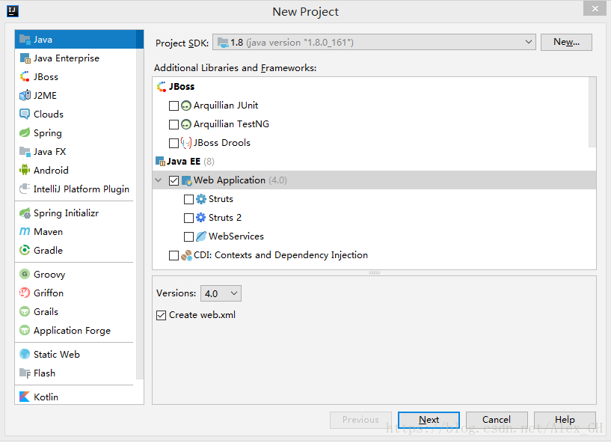Check CDI Contexts and Dependency Injection box
Viewport: 611px width, 443px height.
click(174, 255)
